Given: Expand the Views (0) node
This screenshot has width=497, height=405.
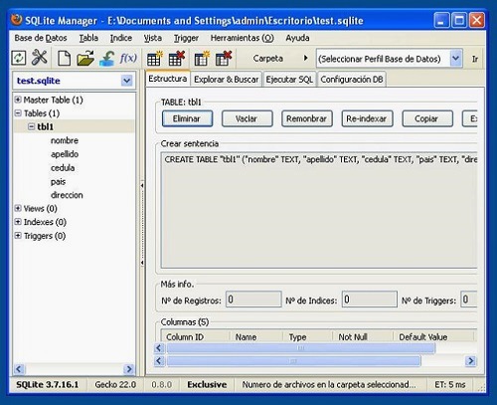Looking at the screenshot, I should [18, 208].
